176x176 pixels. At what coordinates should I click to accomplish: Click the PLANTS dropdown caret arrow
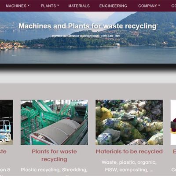(58, 6)
